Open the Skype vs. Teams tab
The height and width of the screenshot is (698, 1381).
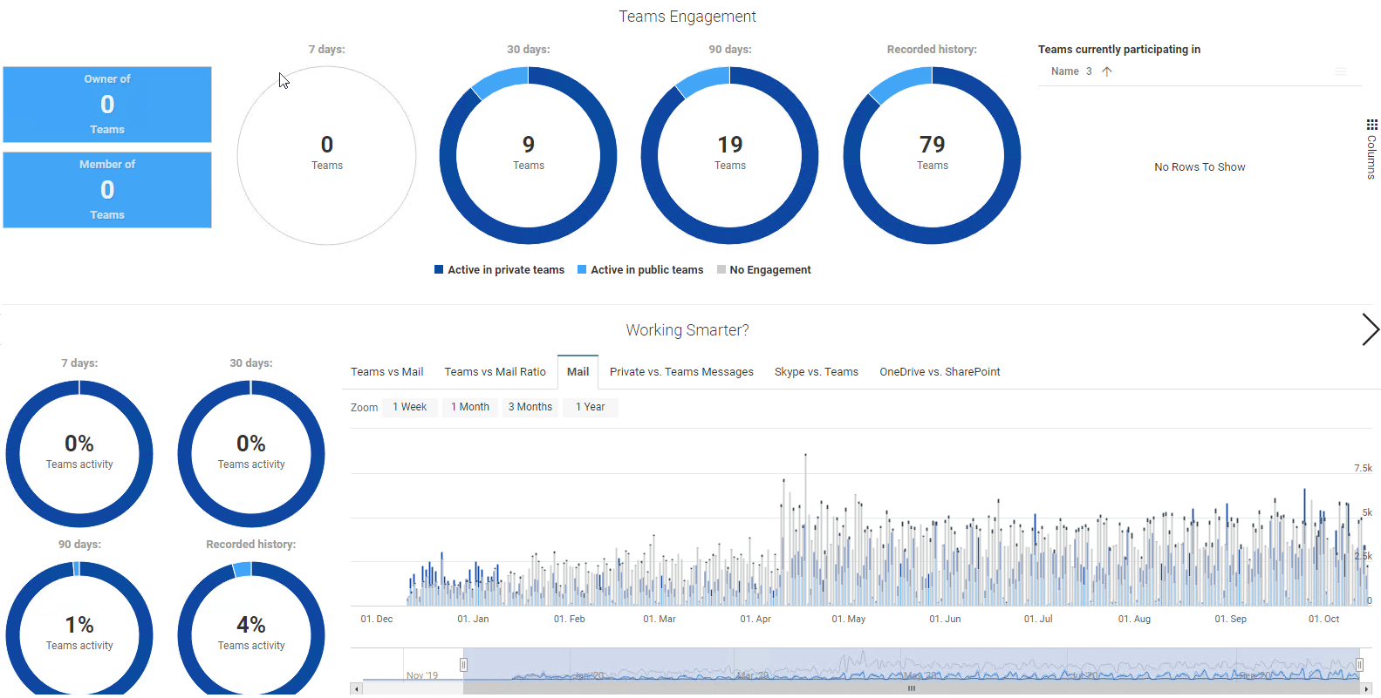pyautogui.click(x=816, y=372)
